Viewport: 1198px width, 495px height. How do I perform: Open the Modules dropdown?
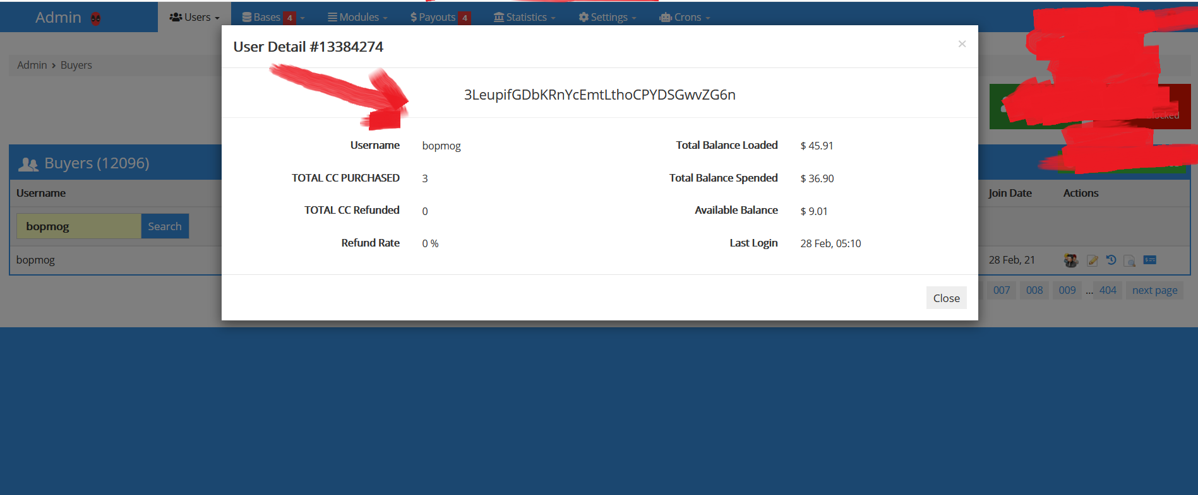[x=357, y=17]
